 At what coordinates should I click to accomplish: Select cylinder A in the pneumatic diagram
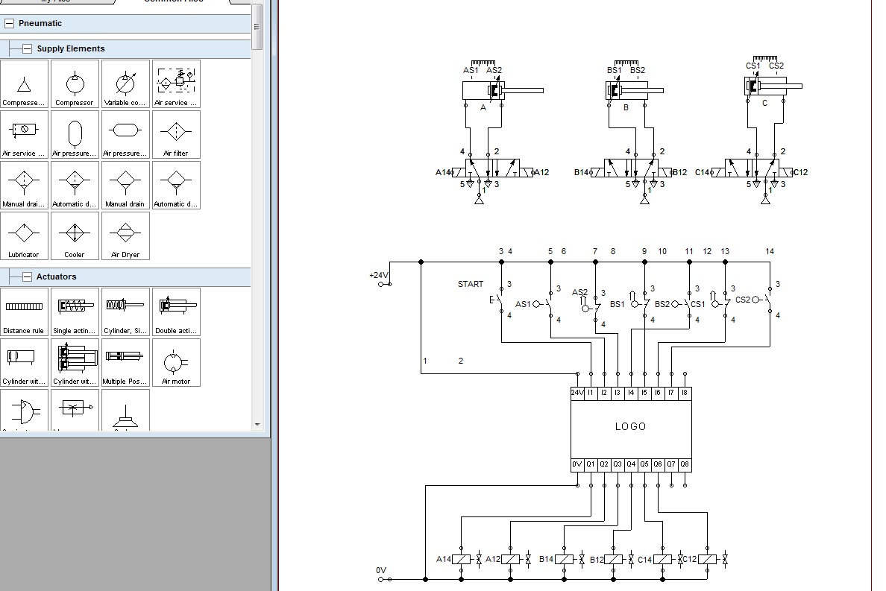[503, 90]
